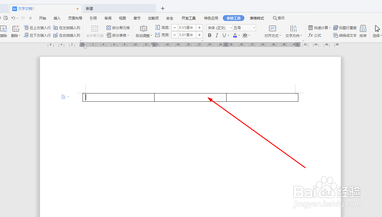The width and height of the screenshot is (382, 217).
Task: Insert a row below (在下方插入行)
Action: point(37,35)
